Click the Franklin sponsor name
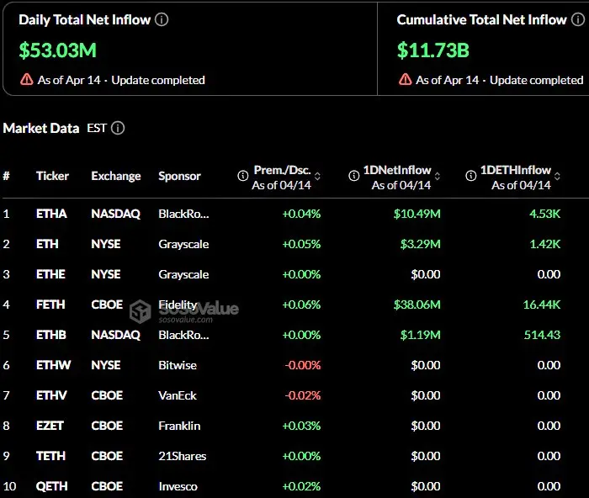This screenshot has height=498, width=589. 179,426
